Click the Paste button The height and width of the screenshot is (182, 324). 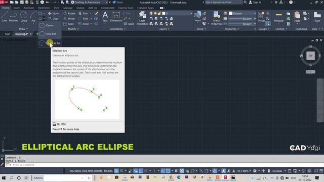297,17
